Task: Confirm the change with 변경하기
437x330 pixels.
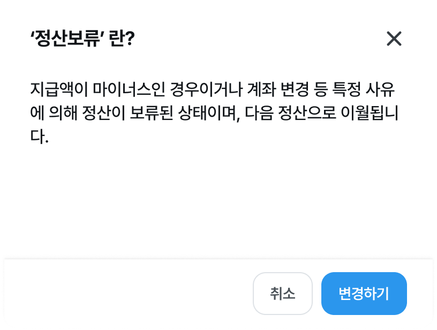Action: (364, 294)
